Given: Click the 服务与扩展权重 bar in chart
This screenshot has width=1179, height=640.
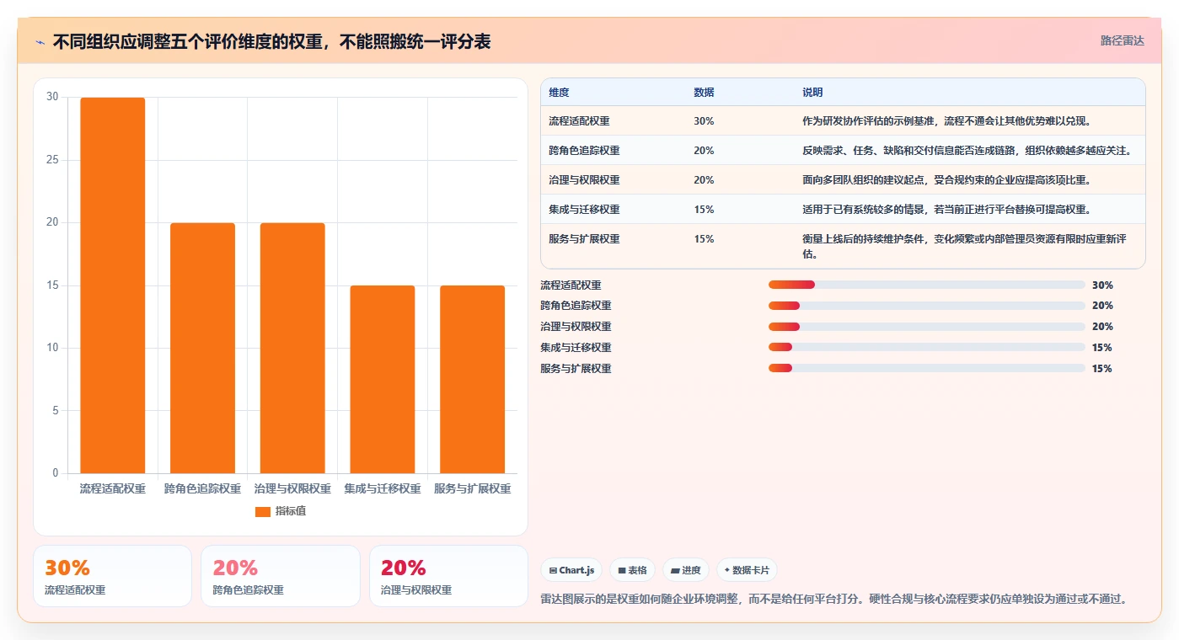Looking at the screenshot, I should (x=473, y=379).
